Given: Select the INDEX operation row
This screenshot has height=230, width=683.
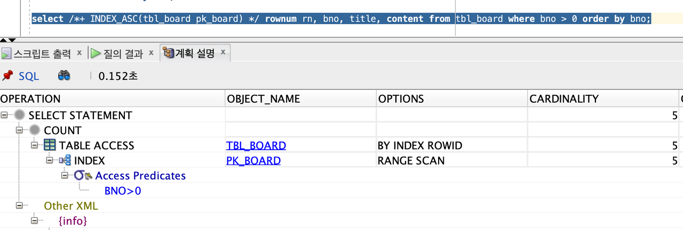Looking at the screenshot, I should (x=341, y=160).
